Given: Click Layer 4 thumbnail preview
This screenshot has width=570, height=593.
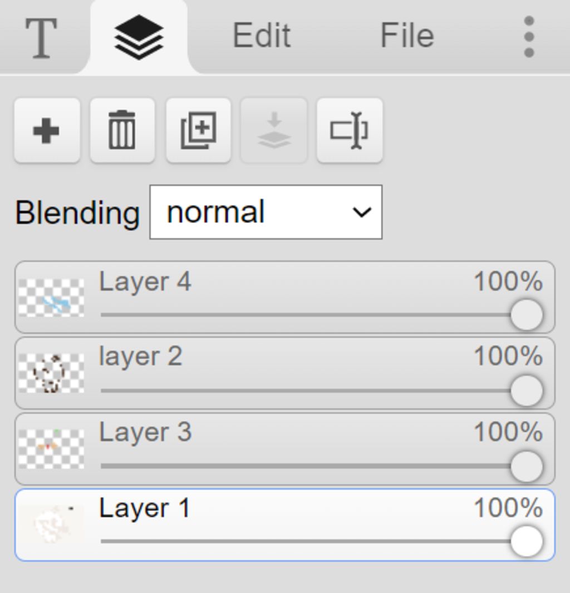Looking at the screenshot, I should coord(51,298).
